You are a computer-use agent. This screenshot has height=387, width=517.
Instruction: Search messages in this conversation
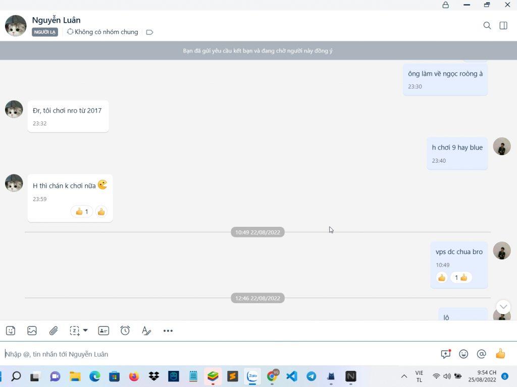tap(487, 25)
